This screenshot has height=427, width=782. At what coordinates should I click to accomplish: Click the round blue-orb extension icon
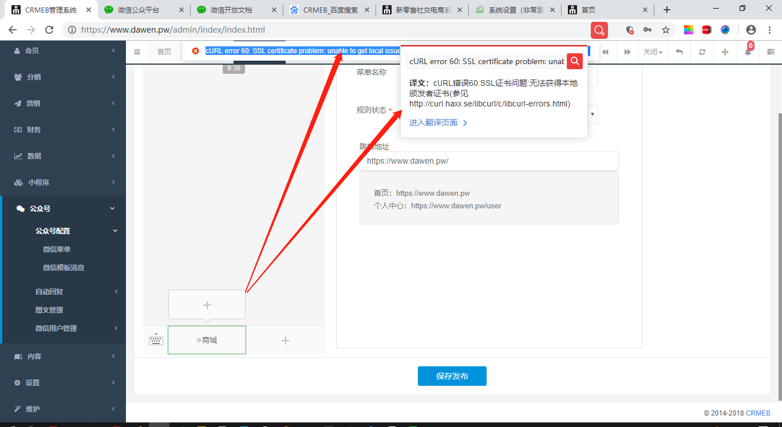point(725,30)
